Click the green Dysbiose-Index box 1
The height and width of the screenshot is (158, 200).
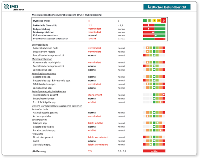(145, 21)
